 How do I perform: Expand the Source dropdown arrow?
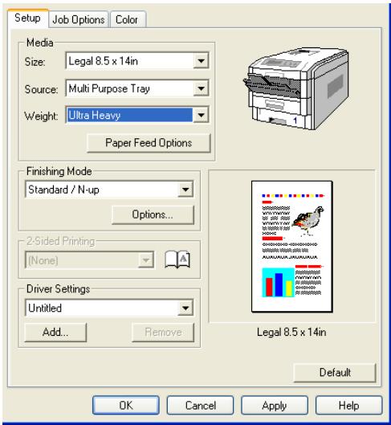[x=201, y=88]
